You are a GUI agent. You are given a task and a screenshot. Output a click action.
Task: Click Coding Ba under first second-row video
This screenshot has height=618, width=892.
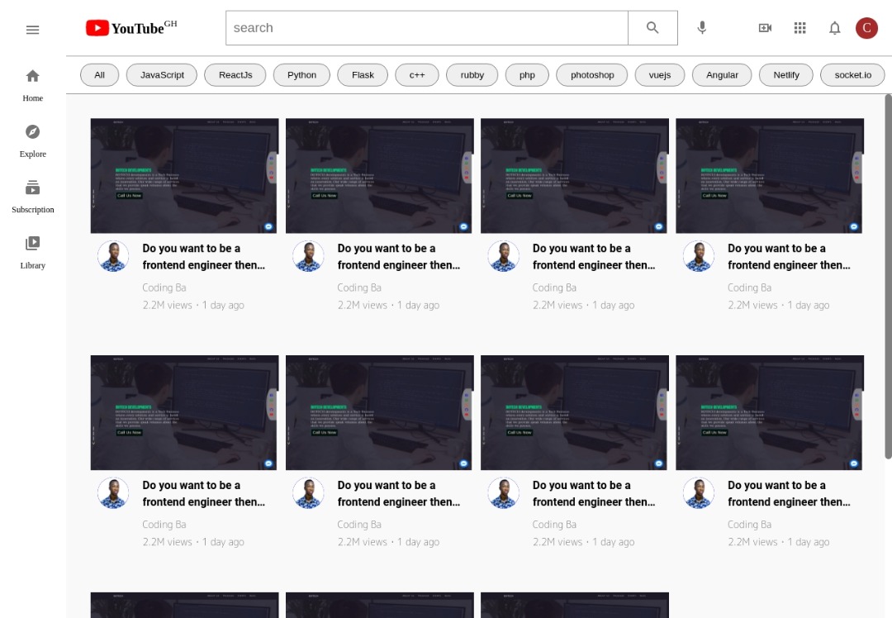(x=164, y=525)
